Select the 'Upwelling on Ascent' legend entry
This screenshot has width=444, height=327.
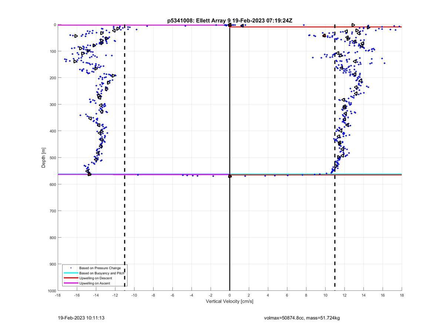pyautogui.click(x=94, y=283)
